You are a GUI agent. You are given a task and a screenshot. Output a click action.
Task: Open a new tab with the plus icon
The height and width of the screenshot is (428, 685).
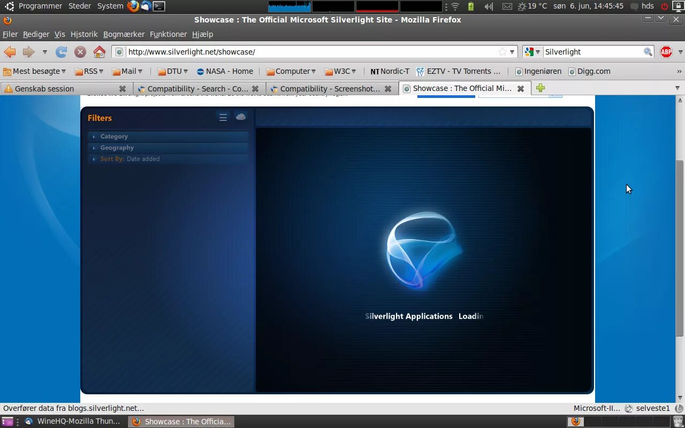[541, 88]
